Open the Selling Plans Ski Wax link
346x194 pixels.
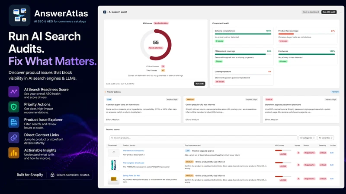[131, 176]
